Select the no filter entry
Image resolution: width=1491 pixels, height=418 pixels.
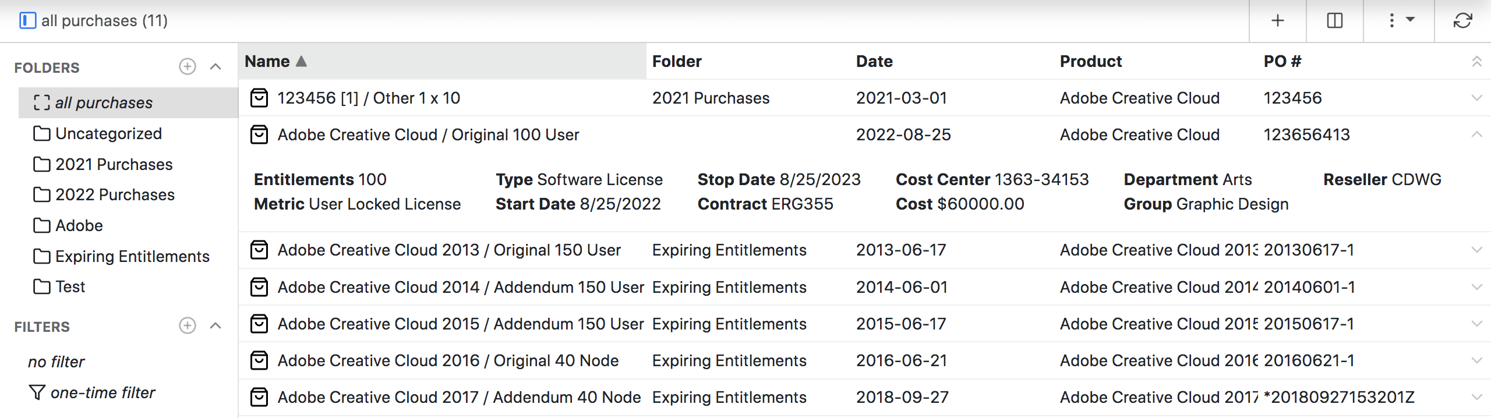pos(56,362)
